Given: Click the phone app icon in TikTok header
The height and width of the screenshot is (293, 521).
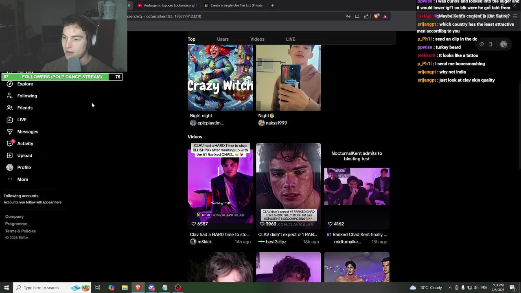Looking at the screenshot, I should 490,44.
